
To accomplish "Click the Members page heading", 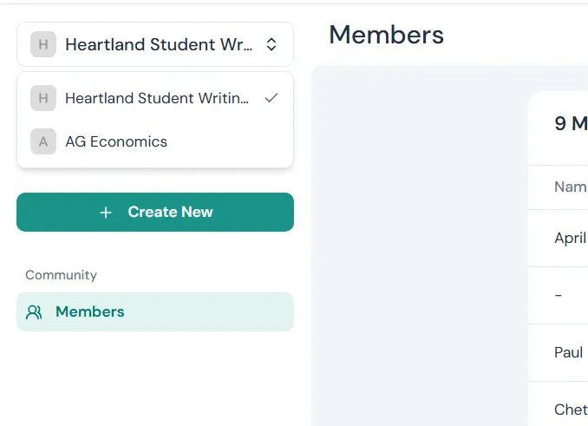I will coord(386,35).
